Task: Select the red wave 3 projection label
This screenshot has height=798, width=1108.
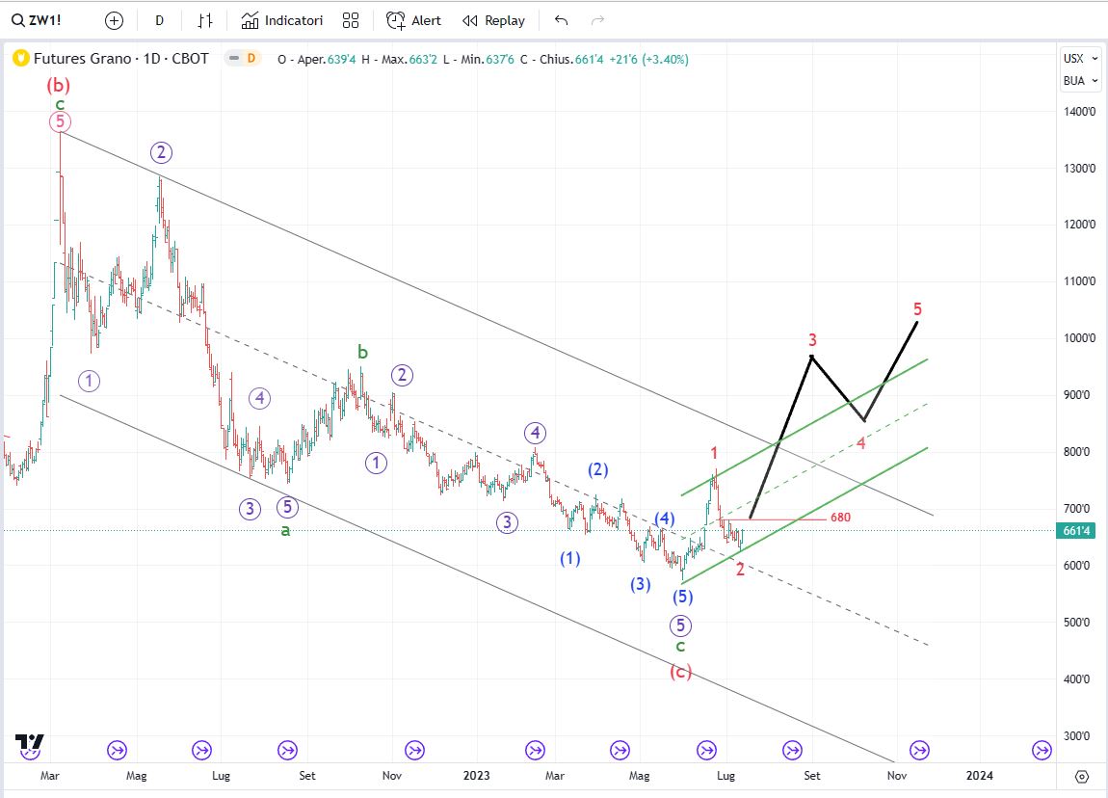Action: [x=812, y=340]
